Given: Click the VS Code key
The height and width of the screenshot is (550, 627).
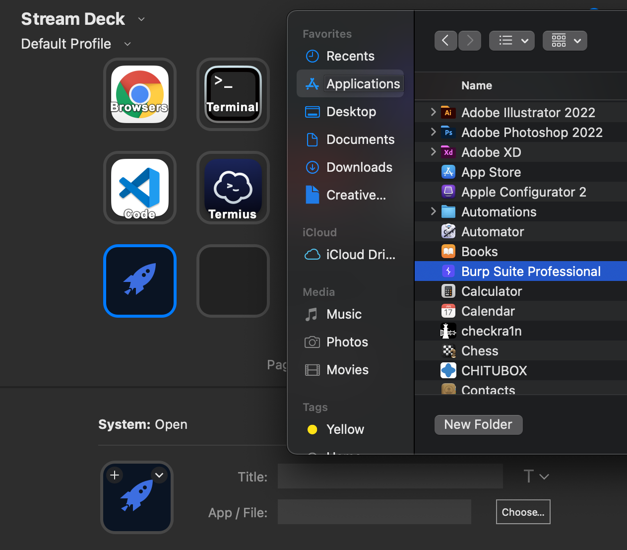Looking at the screenshot, I should coord(139,188).
